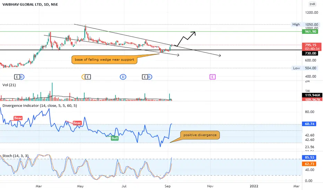Click the 40.00 stochastic axis tick
323x190 pixels.
tap(309, 170)
